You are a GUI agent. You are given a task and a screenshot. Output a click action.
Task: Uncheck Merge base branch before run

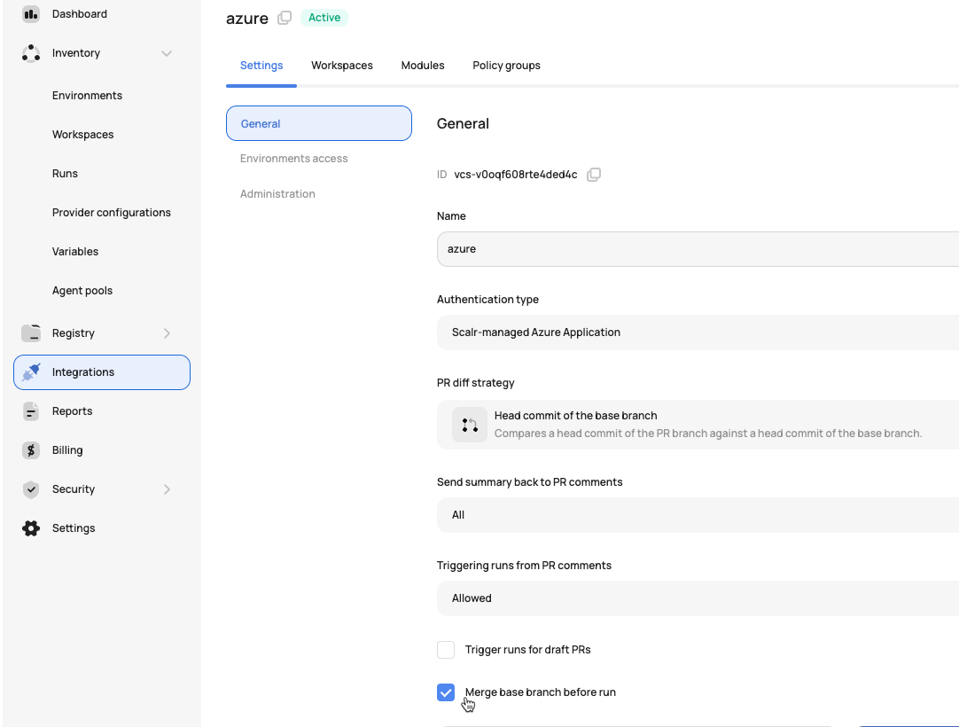pyautogui.click(x=446, y=692)
